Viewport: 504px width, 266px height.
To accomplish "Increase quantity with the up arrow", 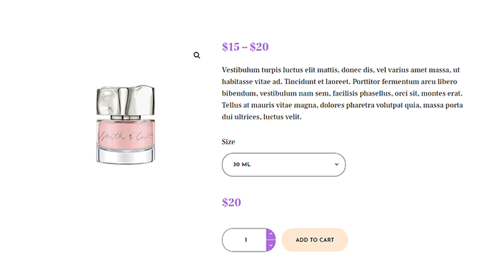I will [x=271, y=234].
